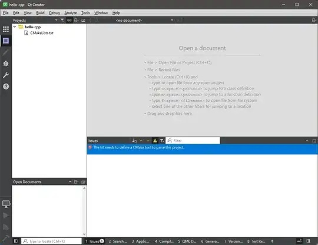Go to previous issue arrow
The image size is (318, 245).
click(x=141, y=141)
